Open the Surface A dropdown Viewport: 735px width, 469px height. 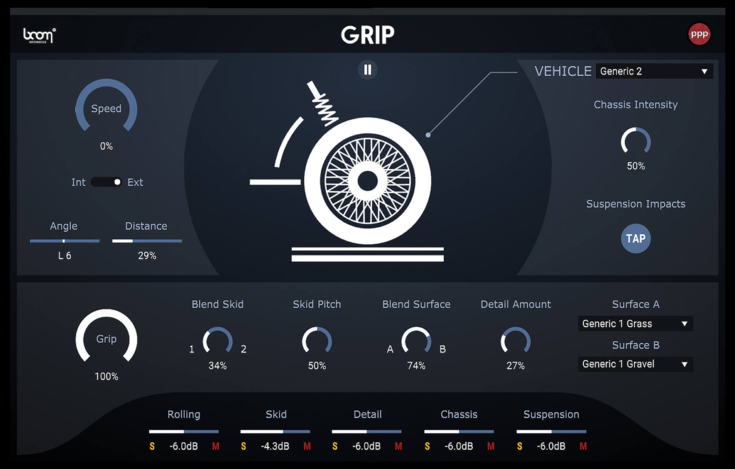point(635,323)
